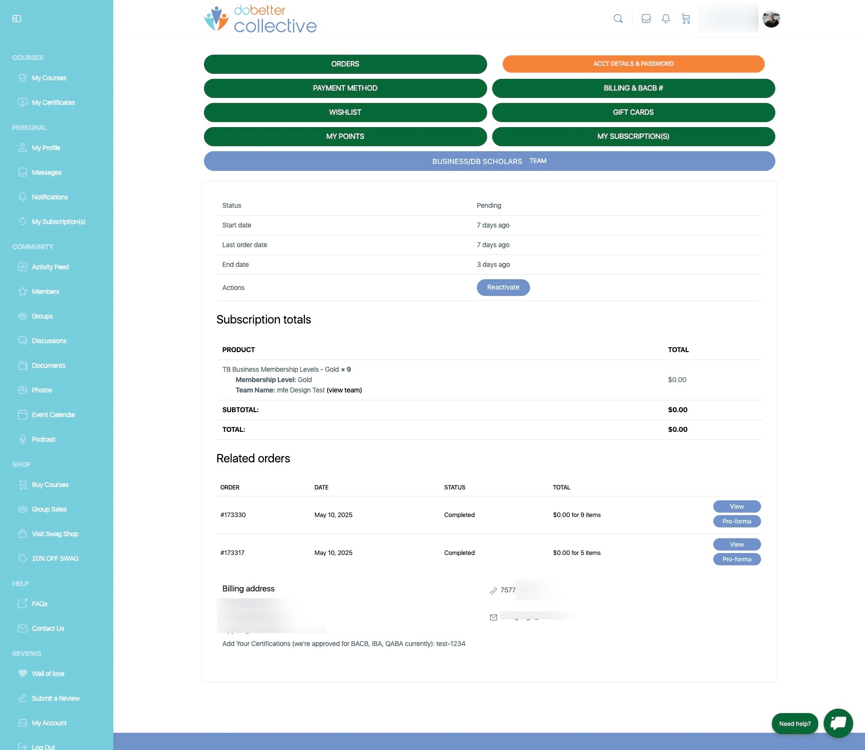Go to Event Calendar in sidebar
865x750 pixels.
(53, 415)
